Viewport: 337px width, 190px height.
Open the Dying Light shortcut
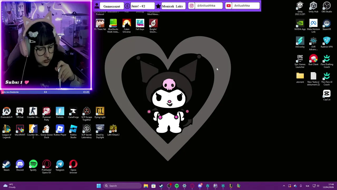(100, 113)
